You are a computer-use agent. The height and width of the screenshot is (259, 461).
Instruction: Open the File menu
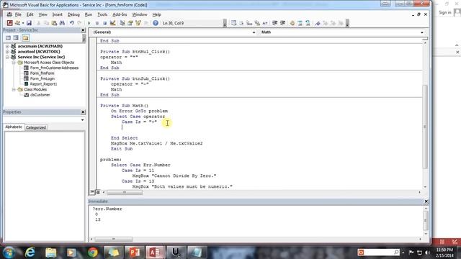click(18, 14)
